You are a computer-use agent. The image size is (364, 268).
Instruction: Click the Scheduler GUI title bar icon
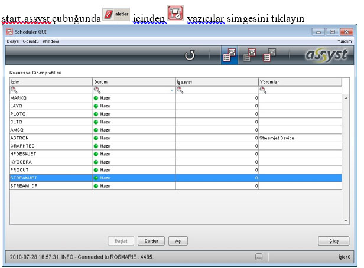(x=9, y=31)
